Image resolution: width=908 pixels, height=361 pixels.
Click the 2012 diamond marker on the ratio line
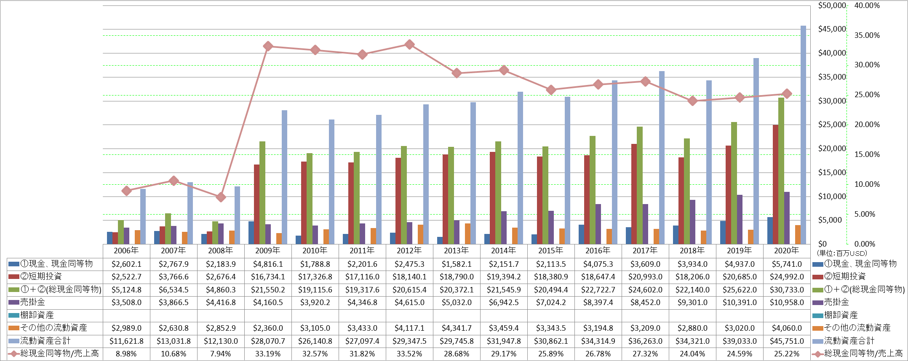click(x=409, y=45)
